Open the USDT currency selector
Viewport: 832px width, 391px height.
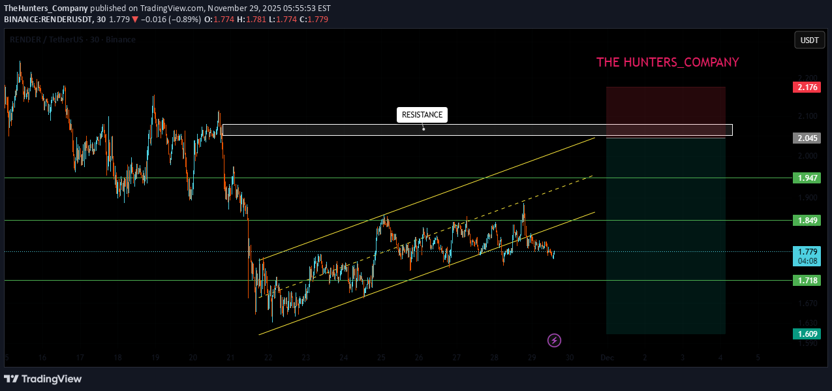click(x=809, y=40)
